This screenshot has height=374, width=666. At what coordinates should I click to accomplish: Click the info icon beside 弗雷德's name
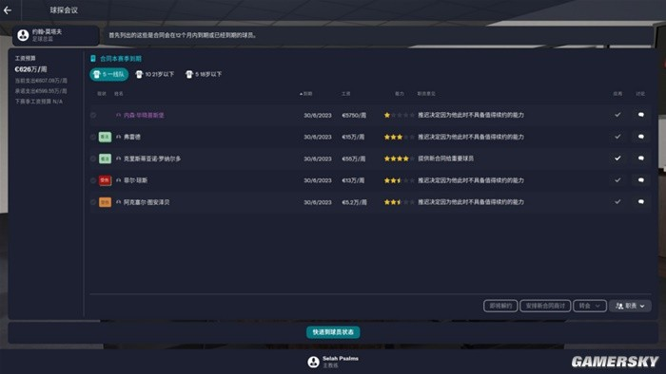[x=119, y=137]
